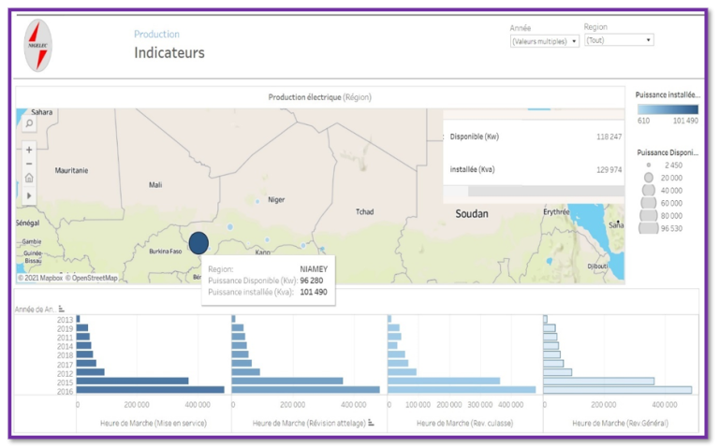The image size is (719, 447).
Task: Click the NIGELEC logo
Action: tap(37, 46)
